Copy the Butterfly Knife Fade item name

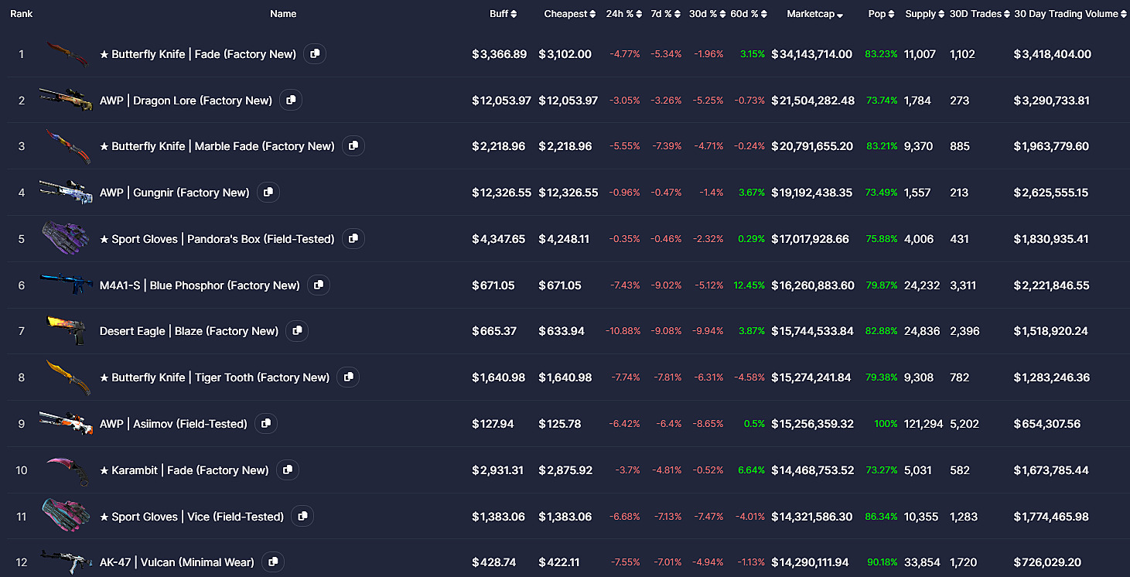click(315, 54)
